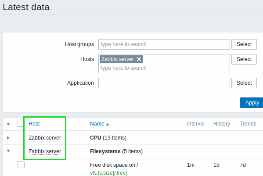Remove Zabbix server tag from Hosts field
Image resolution: width=263 pixels, height=176 pixels.
pyautogui.click(x=139, y=59)
